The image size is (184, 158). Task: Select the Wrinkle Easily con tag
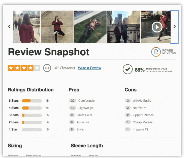coord(138,101)
